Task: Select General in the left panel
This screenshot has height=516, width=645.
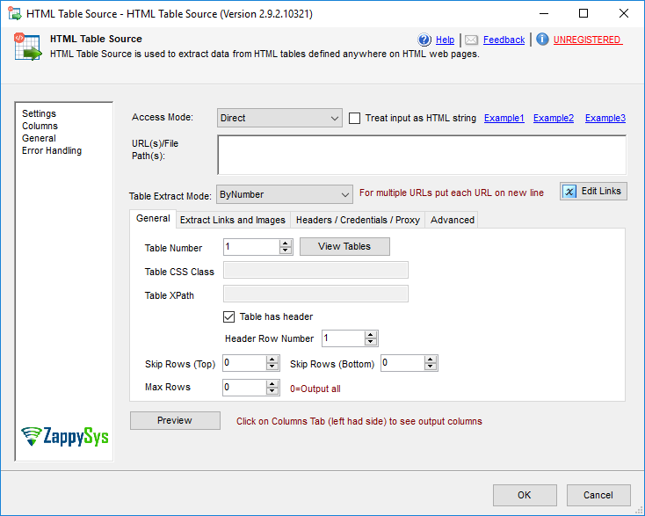Action: coord(39,138)
